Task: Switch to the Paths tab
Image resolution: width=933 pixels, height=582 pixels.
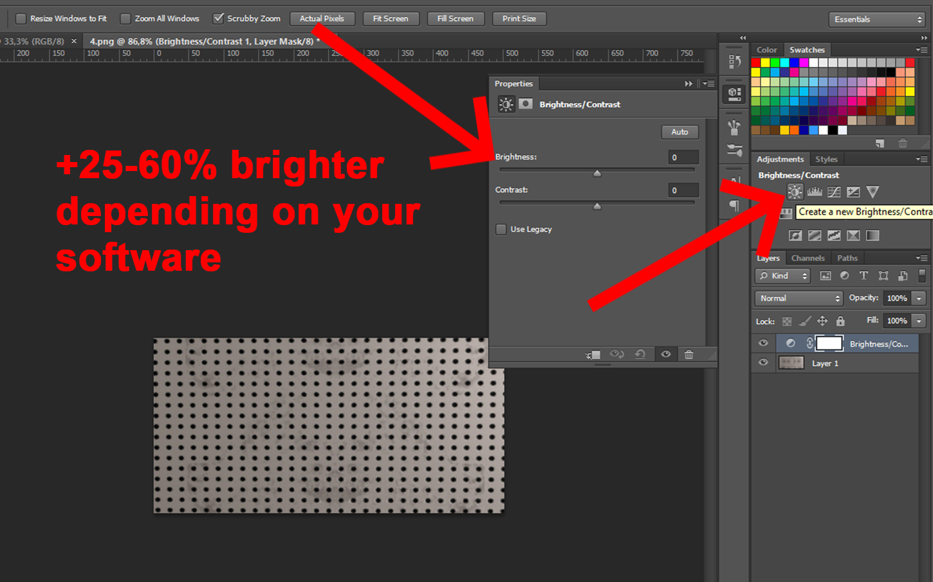Action: [x=847, y=258]
